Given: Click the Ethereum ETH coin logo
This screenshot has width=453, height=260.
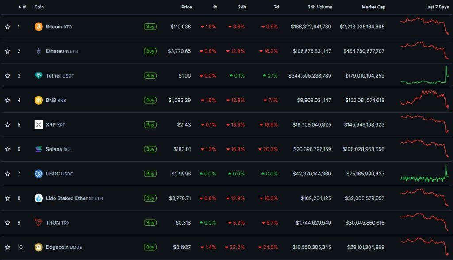Looking at the screenshot, I should tap(39, 51).
